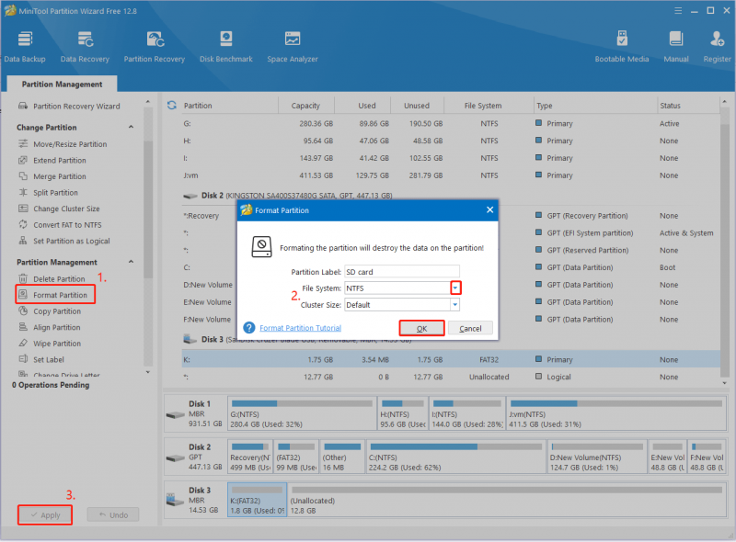Confirm formatting with OK button

(x=421, y=328)
